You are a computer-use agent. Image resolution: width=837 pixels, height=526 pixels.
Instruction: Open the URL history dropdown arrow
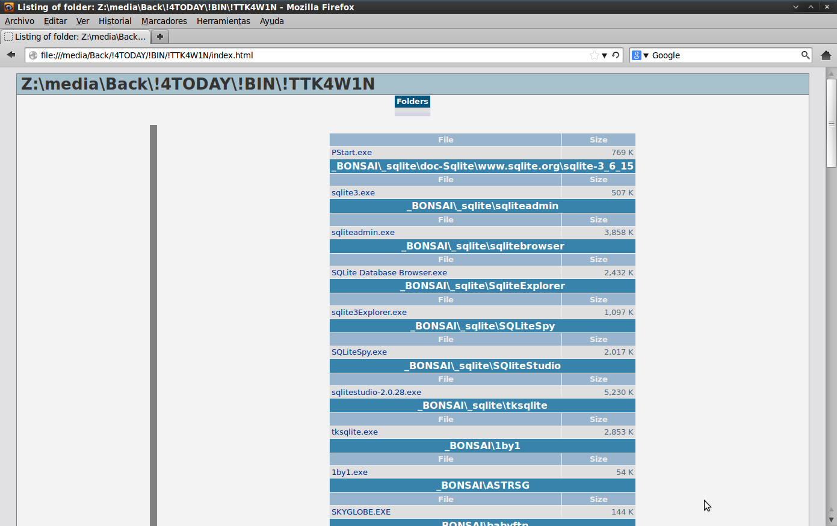click(605, 55)
